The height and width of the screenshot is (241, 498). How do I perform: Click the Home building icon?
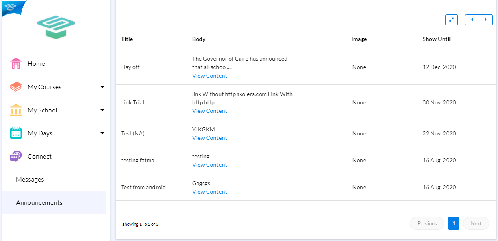click(16, 64)
